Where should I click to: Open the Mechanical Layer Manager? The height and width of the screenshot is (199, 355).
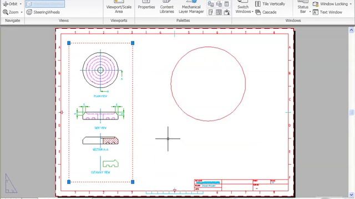(191, 7)
